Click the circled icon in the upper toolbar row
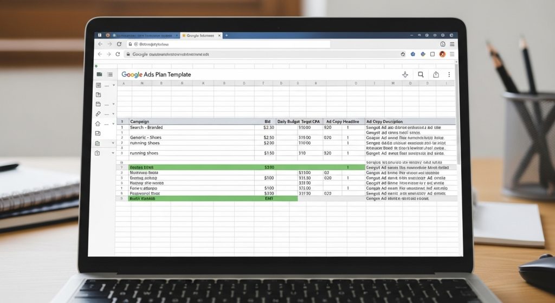This screenshot has height=303, width=555. click(443, 44)
